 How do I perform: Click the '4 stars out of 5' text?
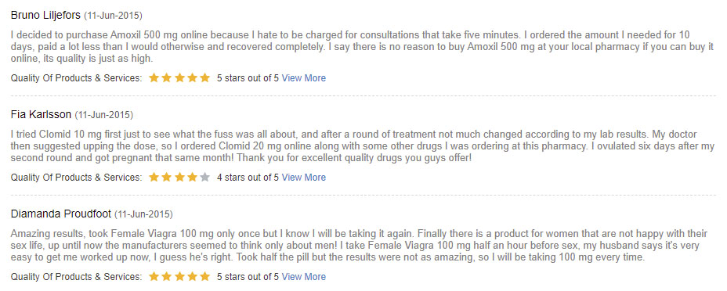click(248, 178)
